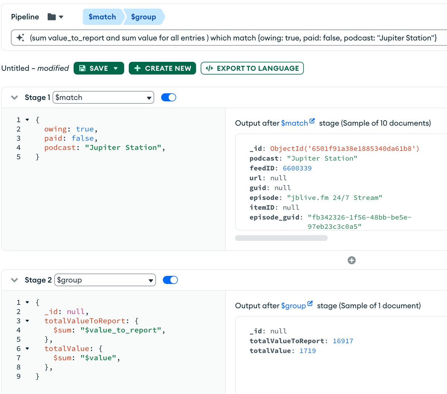
Task: Click 'Untitled – modified' pipeline name
Action: pyautogui.click(x=35, y=68)
